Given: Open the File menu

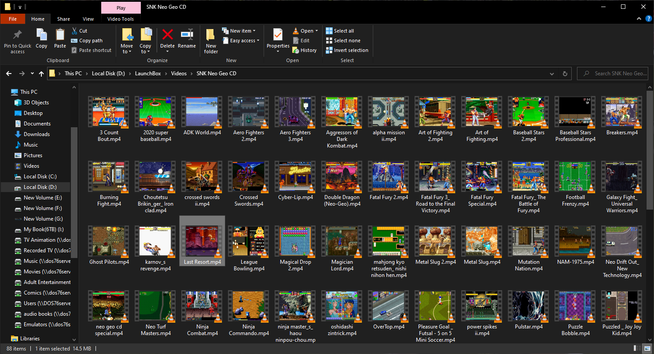Looking at the screenshot, I should click(x=13, y=19).
